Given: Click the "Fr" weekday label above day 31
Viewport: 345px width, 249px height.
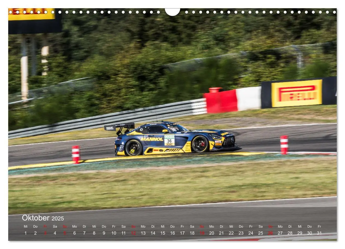Looking at the screenshot, I should pos(319,227).
